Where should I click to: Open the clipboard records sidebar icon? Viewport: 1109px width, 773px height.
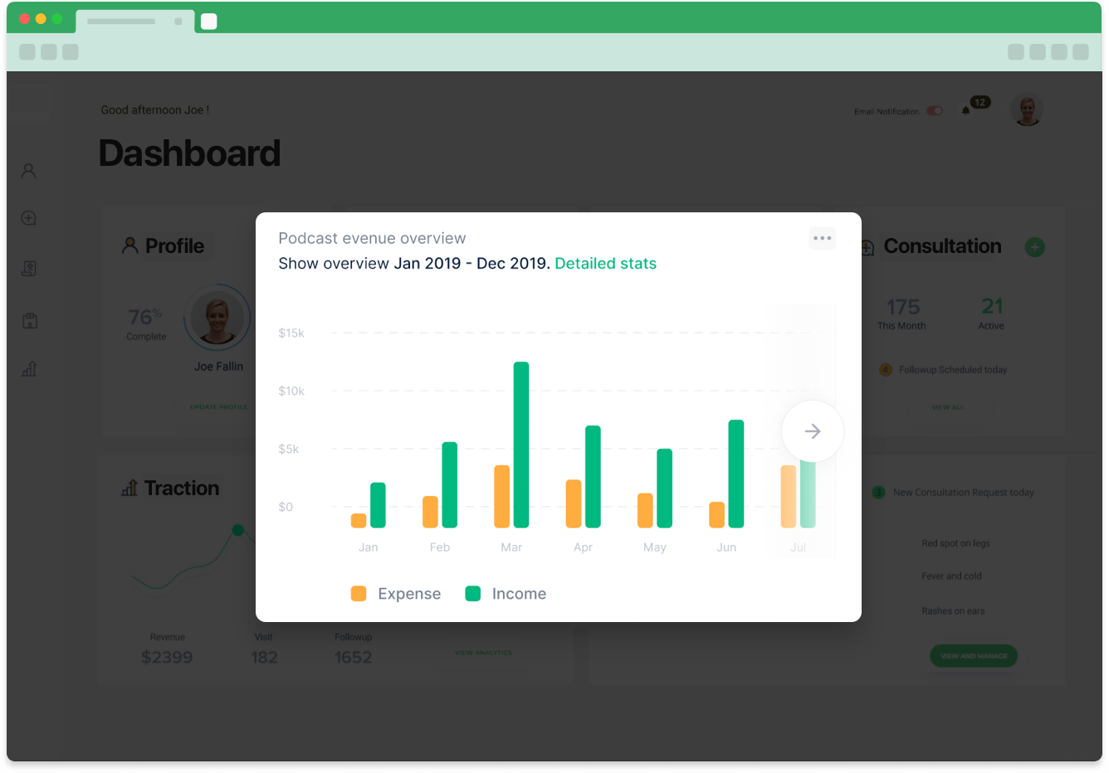pyautogui.click(x=30, y=320)
